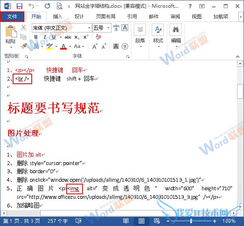Toggle Italic formatting
This screenshot has width=244, height=226.
click(43, 37)
